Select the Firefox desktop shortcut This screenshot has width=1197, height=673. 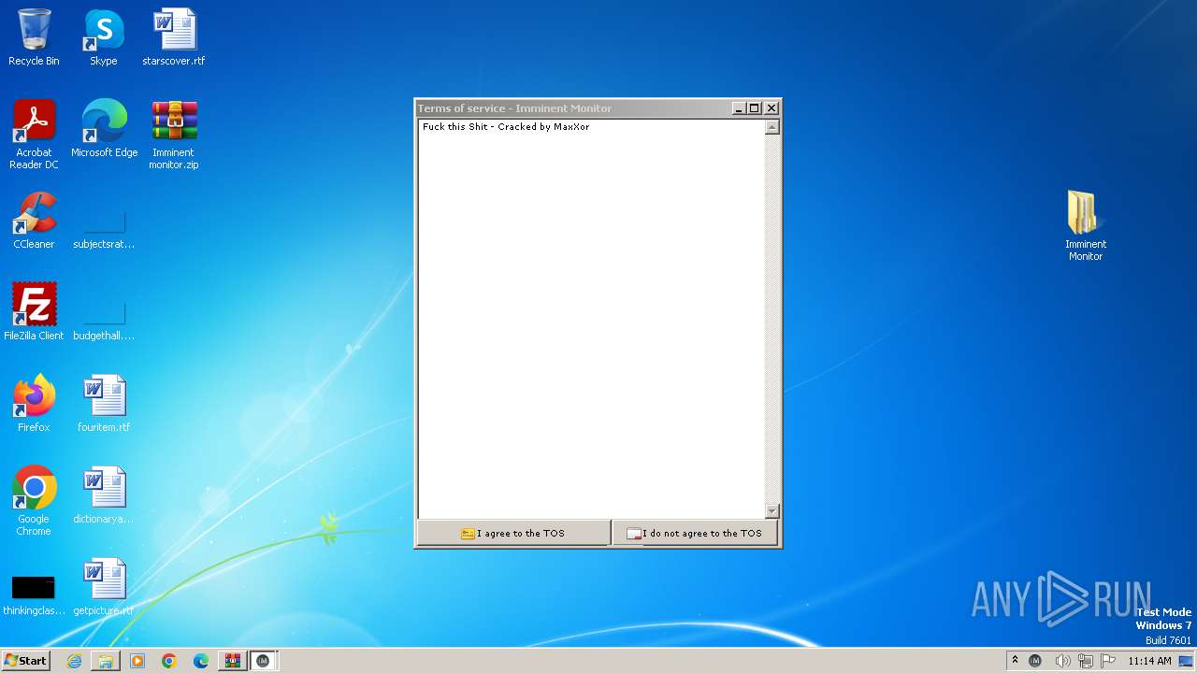tap(34, 404)
